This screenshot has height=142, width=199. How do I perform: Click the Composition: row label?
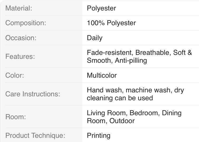pyautogui.click(x=26, y=23)
